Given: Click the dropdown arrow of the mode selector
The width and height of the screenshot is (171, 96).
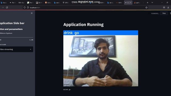Looking at the screenshot, I should click(x=30, y=49).
